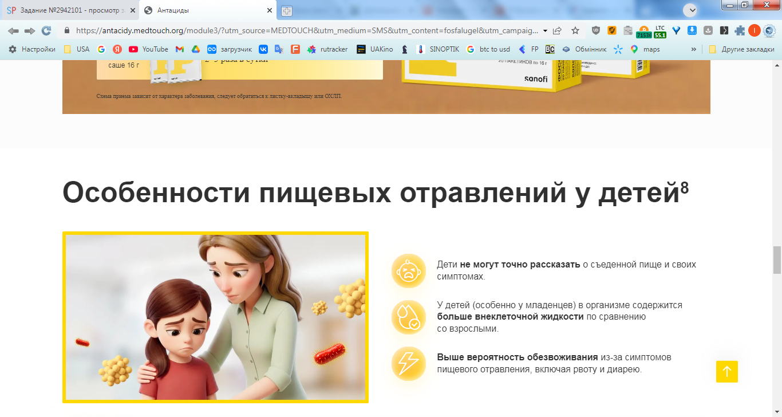Screen dimensions: 782x417
Task: Open the orange F bookmark icon
Action: pyautogui.click(x=295, y=49)
